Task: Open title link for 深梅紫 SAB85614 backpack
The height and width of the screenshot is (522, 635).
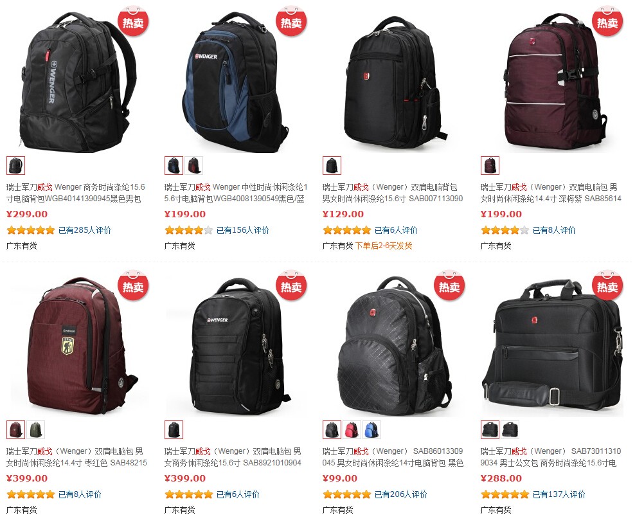Action: pos(551,193)
